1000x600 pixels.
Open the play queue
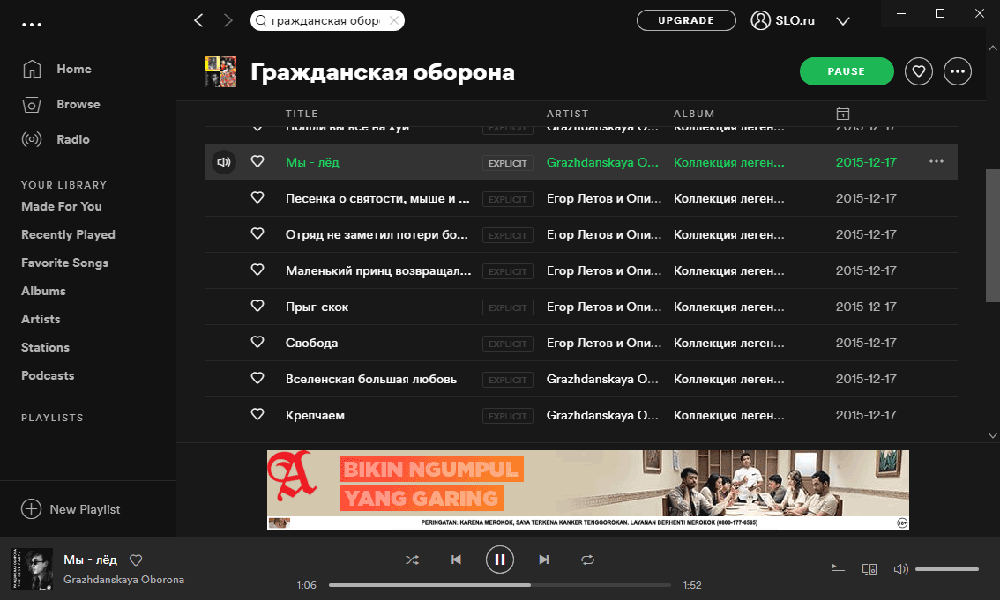pos(839,569)
